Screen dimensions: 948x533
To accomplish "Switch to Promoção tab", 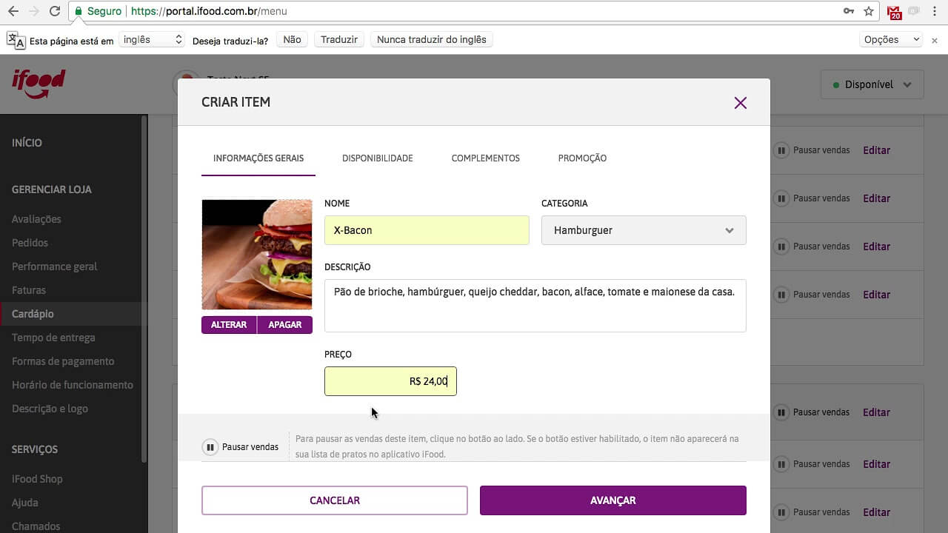I will 582,158.
